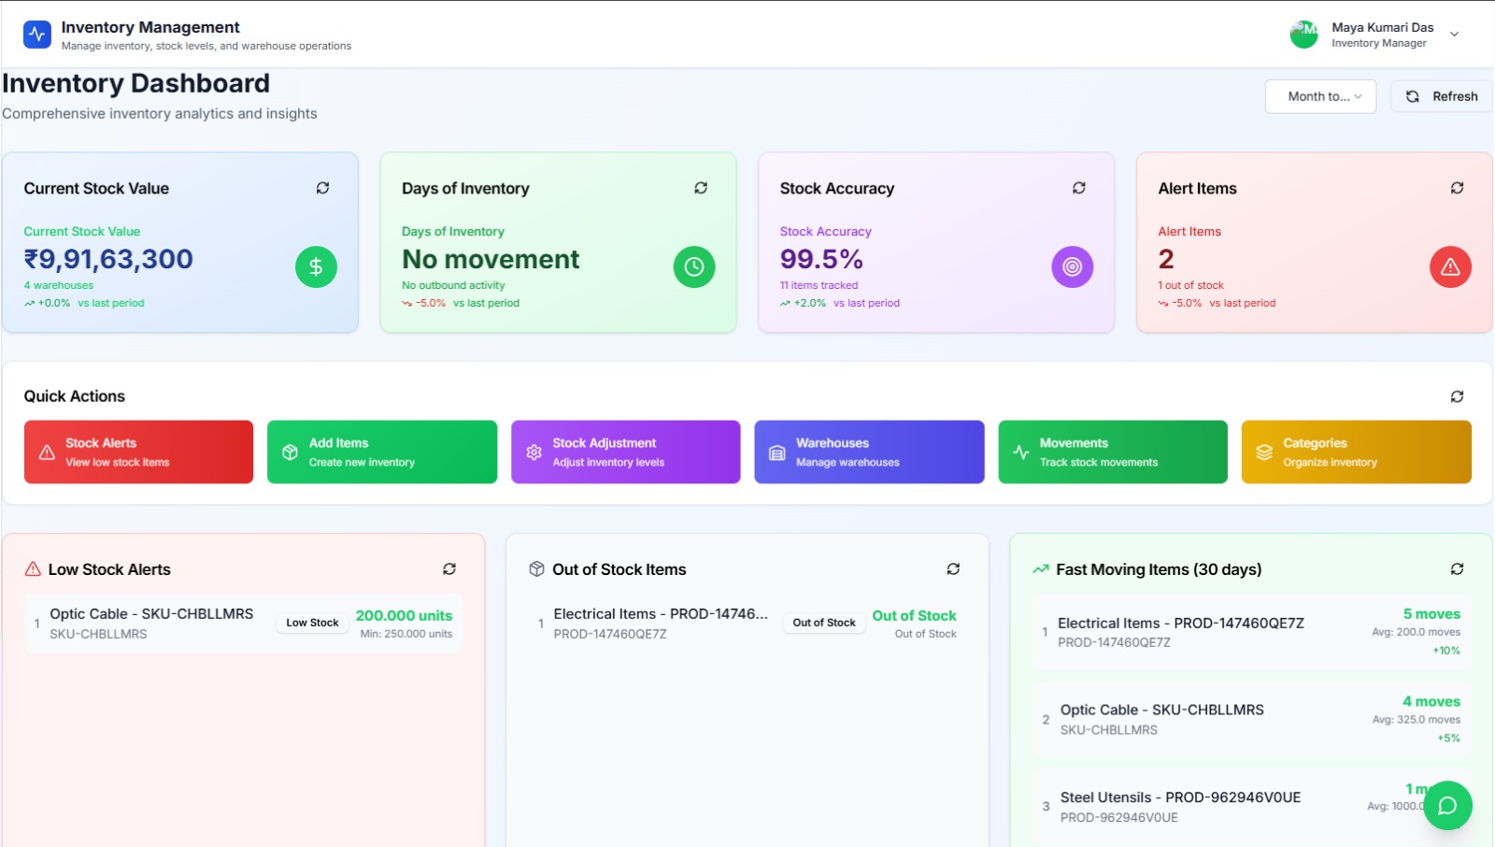1495x847 pixels.
Task: Open Warehouses to manage warehouses
Action: tap(868, 452)
